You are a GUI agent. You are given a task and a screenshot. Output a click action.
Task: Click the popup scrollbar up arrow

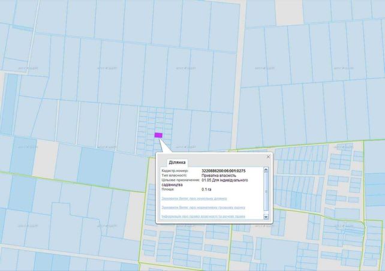coord(266,170)
